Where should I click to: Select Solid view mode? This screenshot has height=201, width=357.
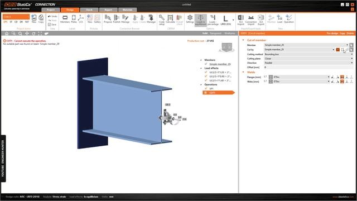[x=205, y=33]
